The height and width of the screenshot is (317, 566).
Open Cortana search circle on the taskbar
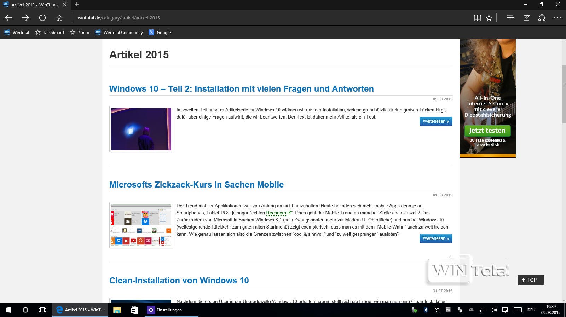(25, 310)
